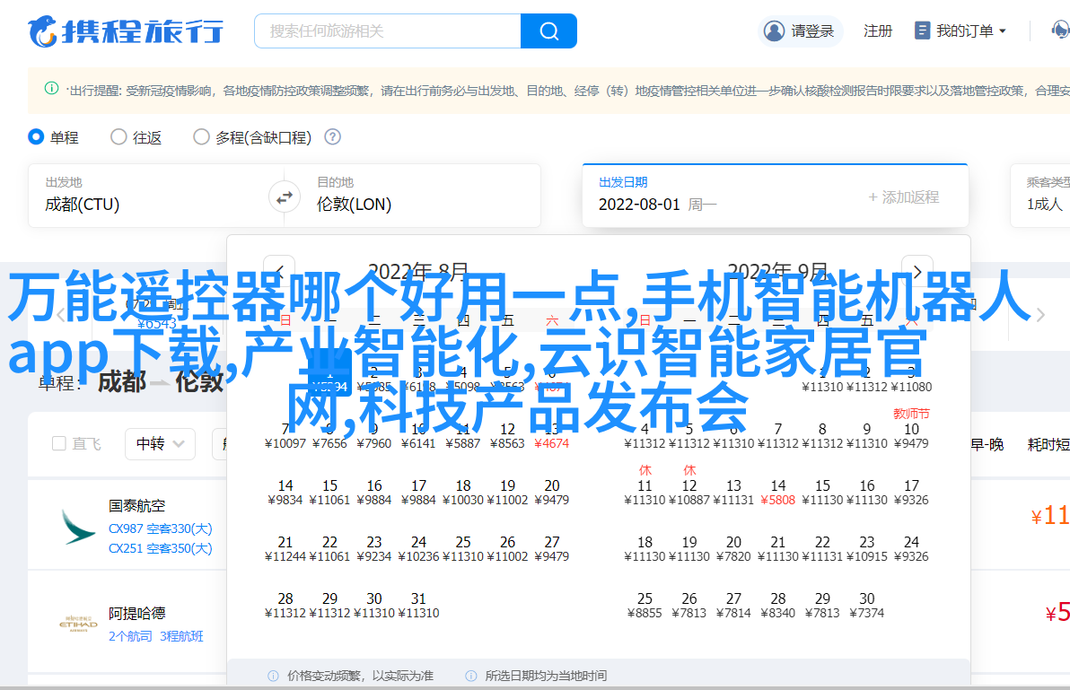
Task: Click the question mark help icon after 多程
Action: [332, 137]
